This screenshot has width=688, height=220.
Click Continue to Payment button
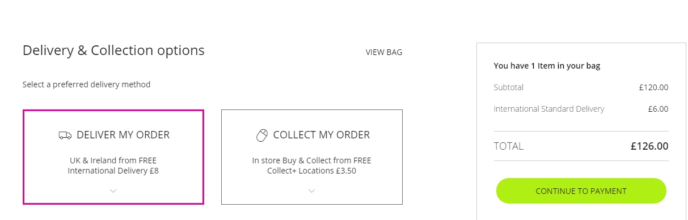coord(581,191)
